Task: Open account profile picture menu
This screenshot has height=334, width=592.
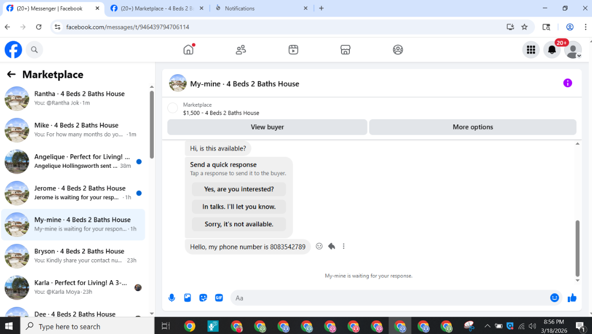Action: pos(573,50)
